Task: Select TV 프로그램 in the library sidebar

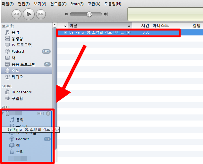Action: click(x=27, y=45)
